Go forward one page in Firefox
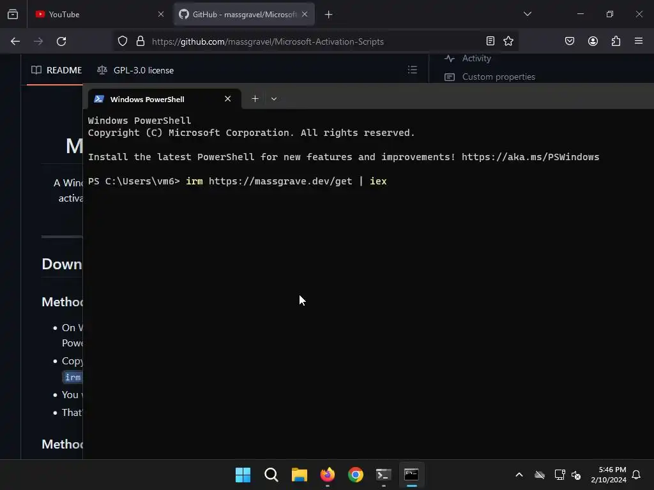Viewport: 654px width, 490px height. 38,41
